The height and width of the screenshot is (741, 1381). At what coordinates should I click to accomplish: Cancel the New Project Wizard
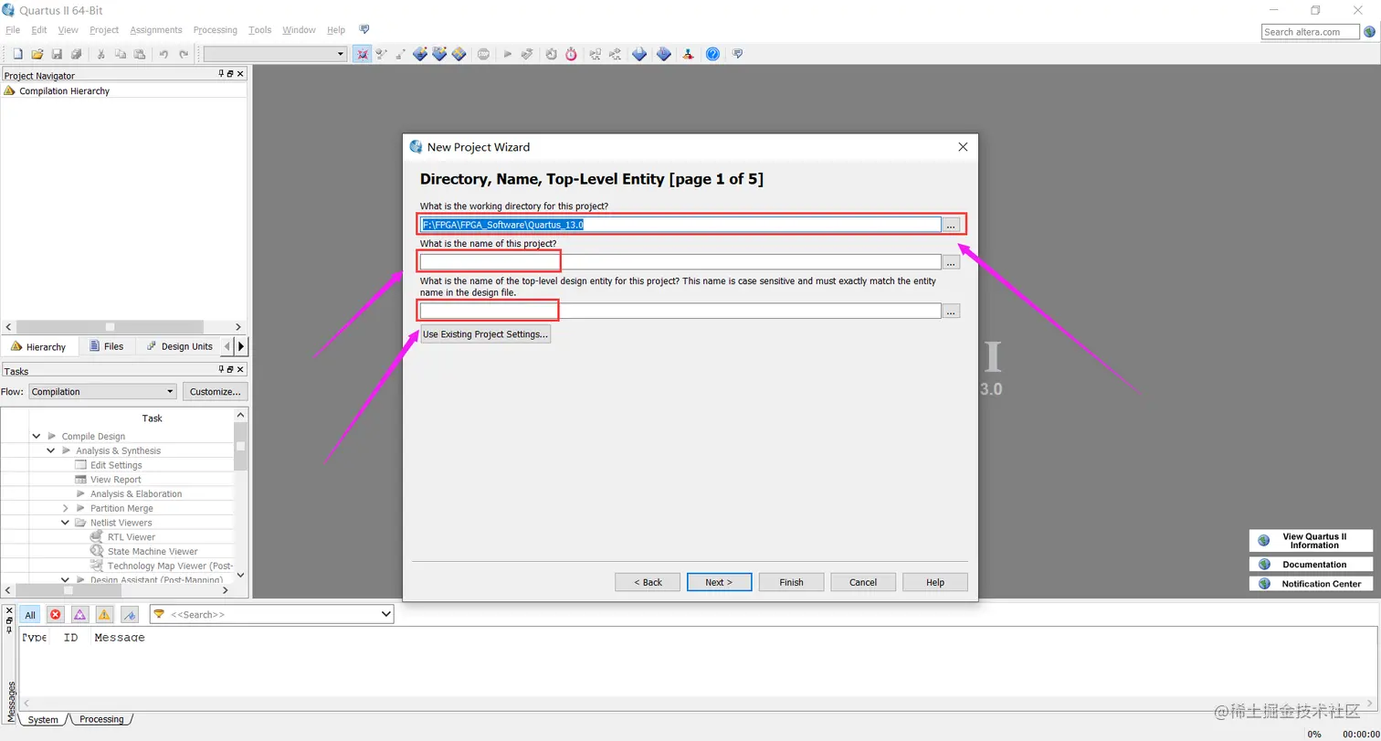pyautogui.click(x=863, y=582)
